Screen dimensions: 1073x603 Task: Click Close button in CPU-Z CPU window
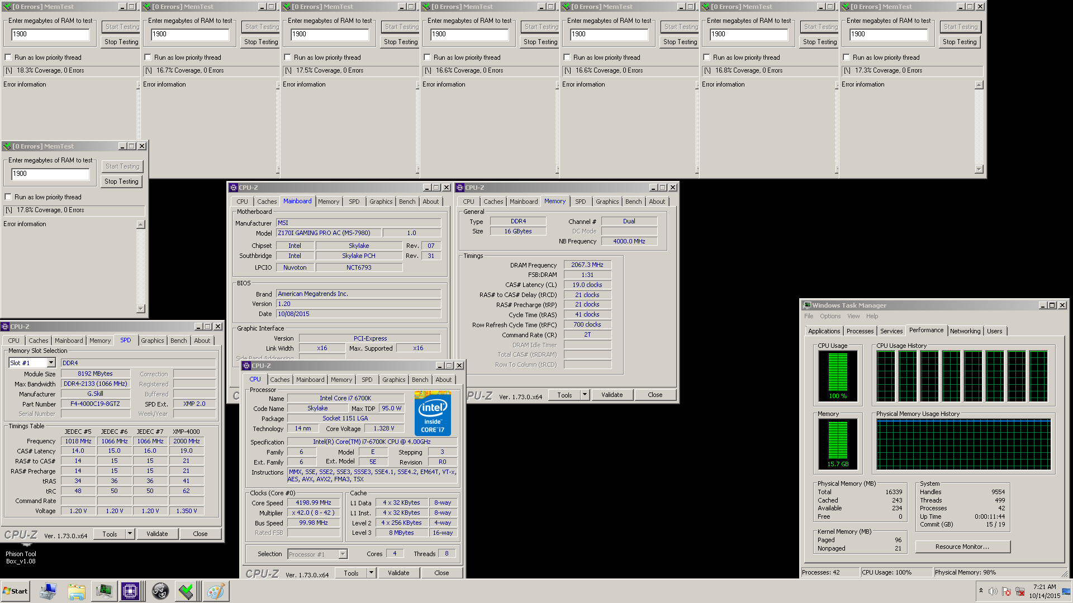(x=441, y=573)
